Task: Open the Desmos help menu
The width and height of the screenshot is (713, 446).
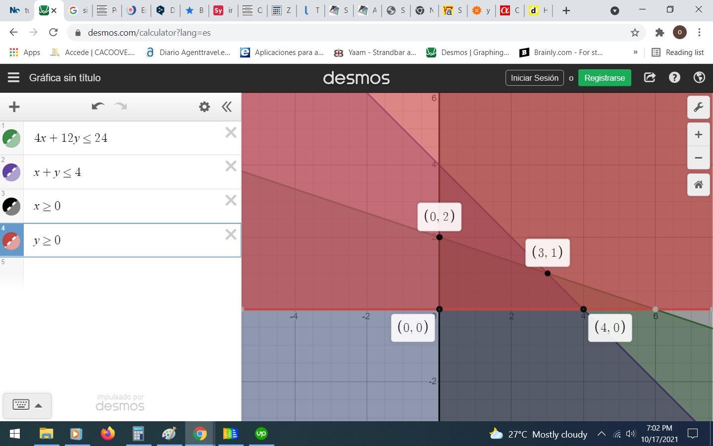Action: [x=674, y=78]
